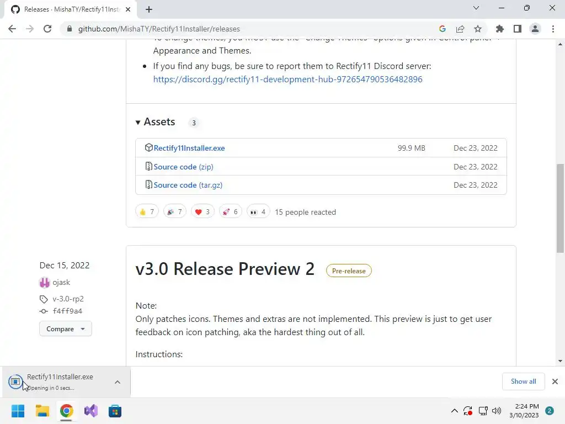Click the package icon beside Rectify11Installer.exe
This screenshot has height=424, width=565.
click(x=148, y=148)
